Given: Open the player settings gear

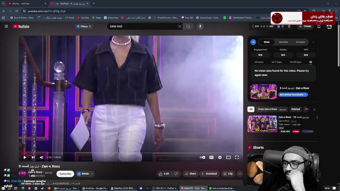Looking at the screenshot, I should tap(220, 157).
